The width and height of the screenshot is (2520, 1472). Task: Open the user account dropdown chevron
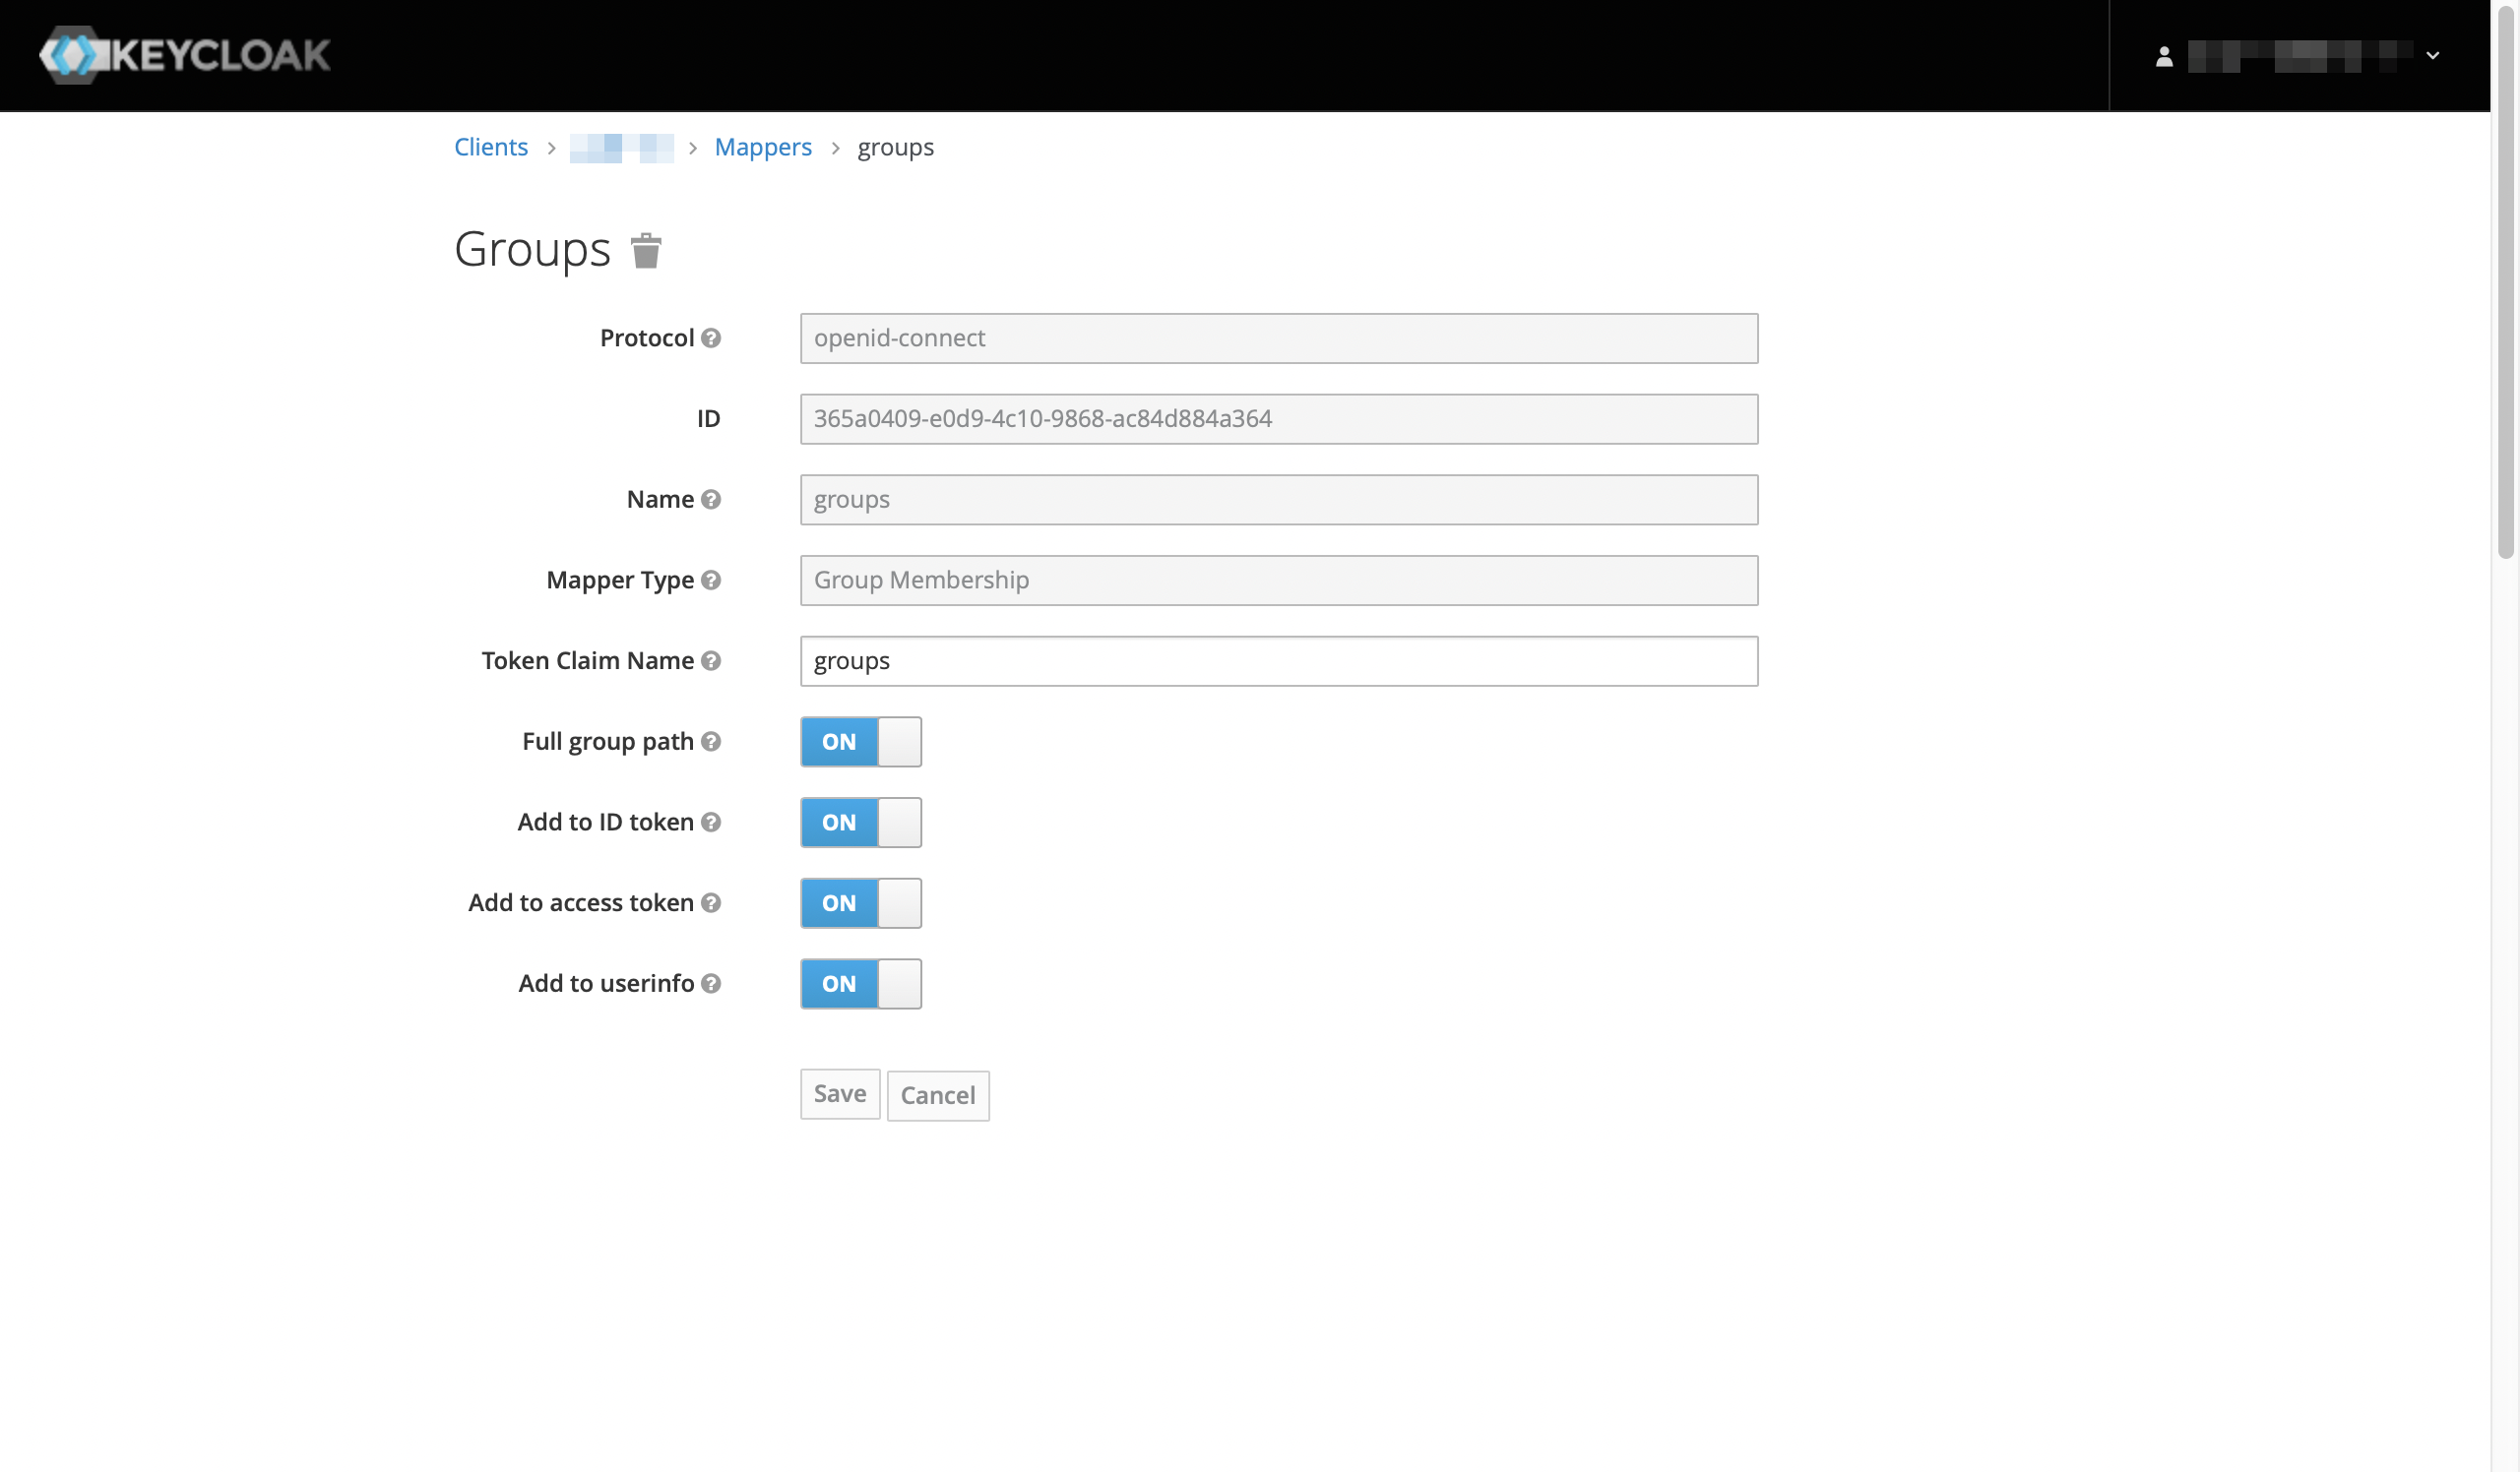tap(2433, 56)
